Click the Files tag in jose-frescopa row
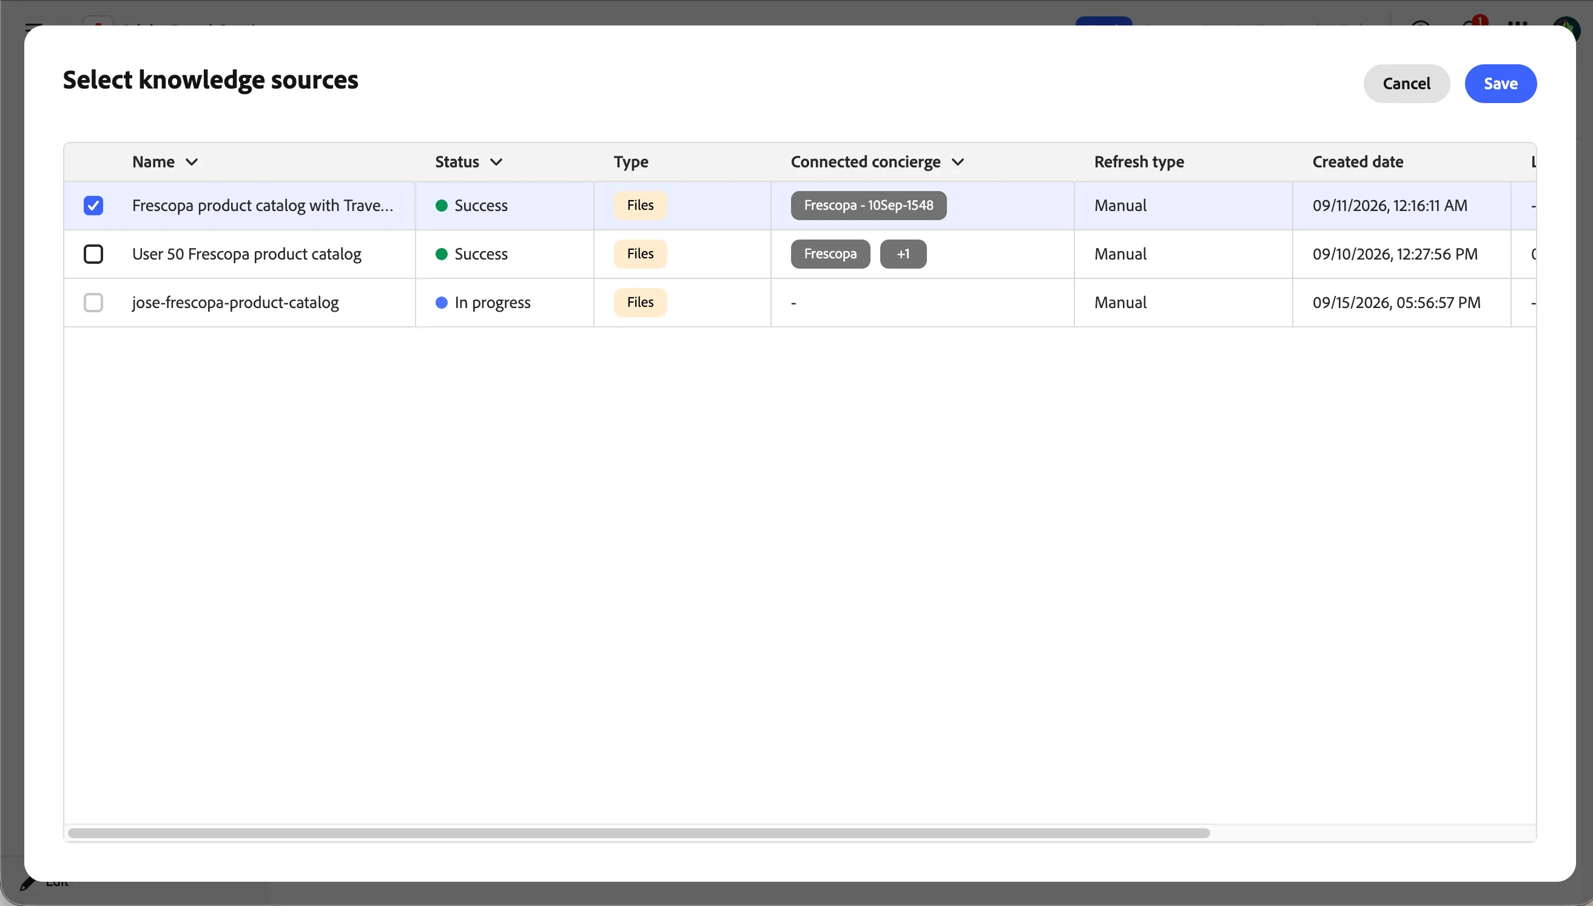 (641, 303)
